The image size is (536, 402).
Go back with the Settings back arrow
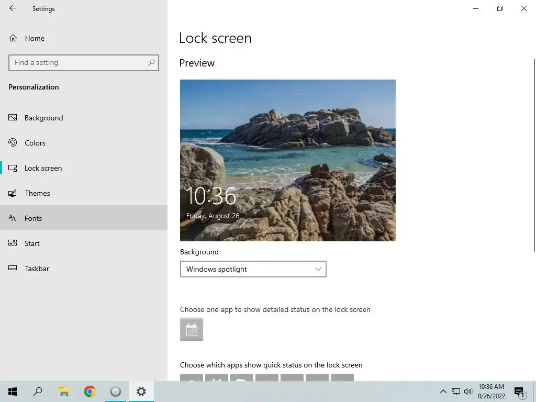point(13,8)
